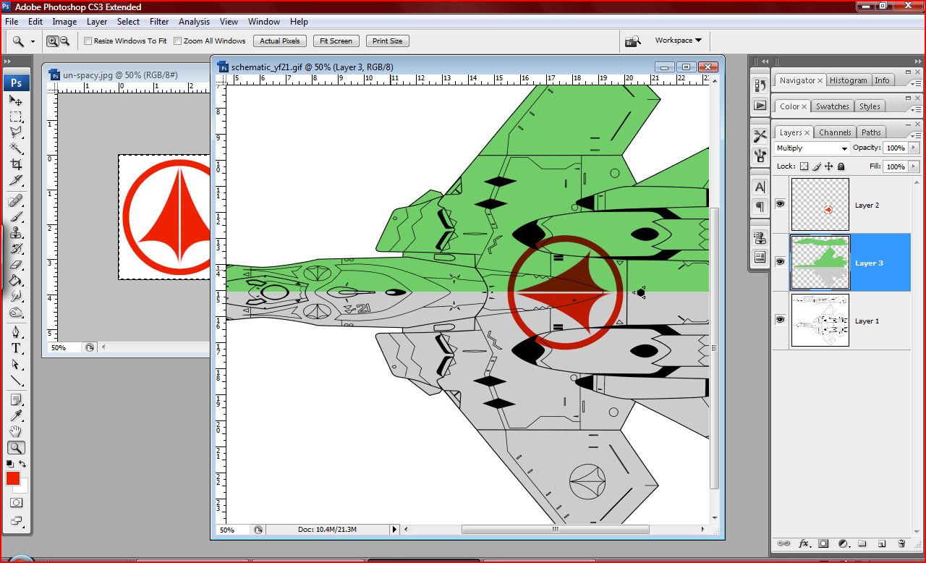This screenshot has width=926, height=563.
Task: Open the status bar Doc info arrow
Action: click(x=394, y=530)
